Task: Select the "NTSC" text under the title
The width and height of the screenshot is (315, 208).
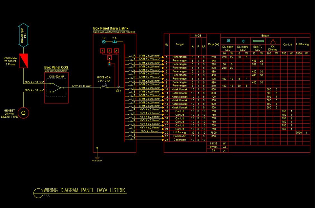Action: pyautogui.click(x=47, y=195)
